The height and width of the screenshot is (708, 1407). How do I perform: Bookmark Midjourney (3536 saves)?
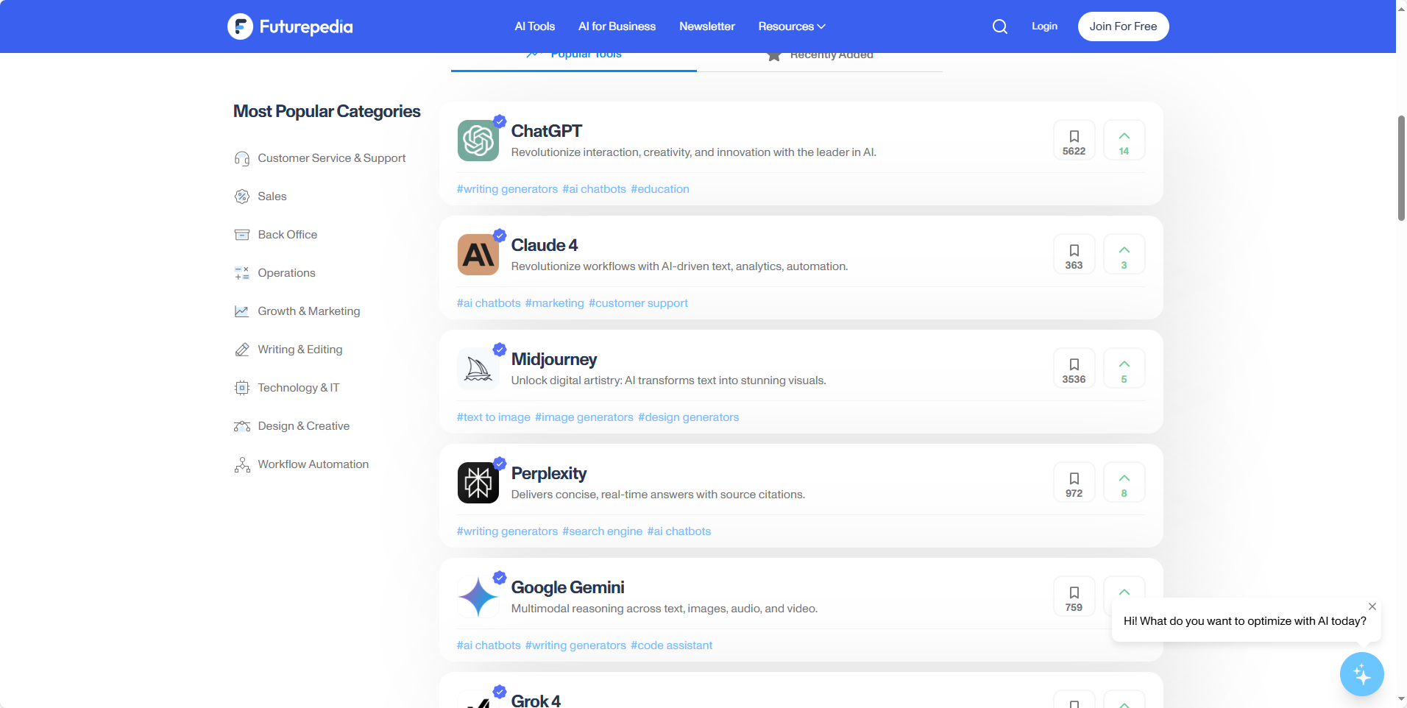tap(1074, 368)
